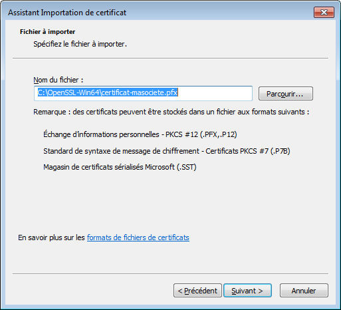
Task: Click blank space in file field after path
Action: (215, 93)
